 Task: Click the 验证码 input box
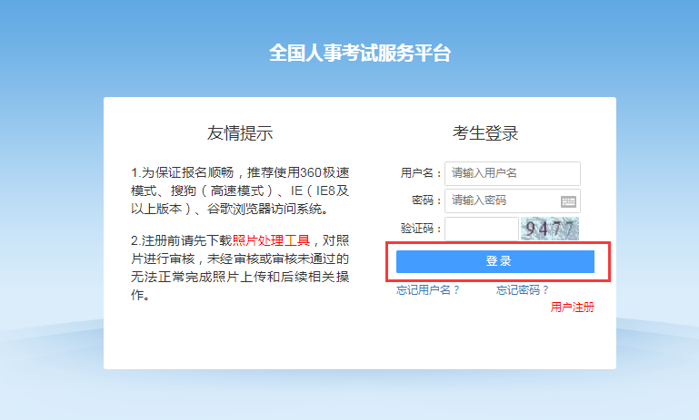click(x=482, y=229)
